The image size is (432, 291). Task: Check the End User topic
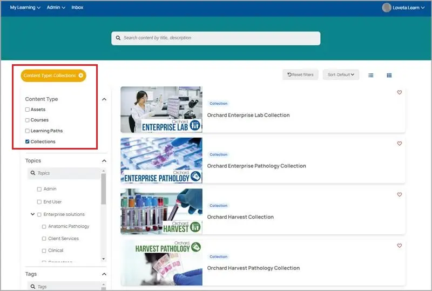point(39,202)
